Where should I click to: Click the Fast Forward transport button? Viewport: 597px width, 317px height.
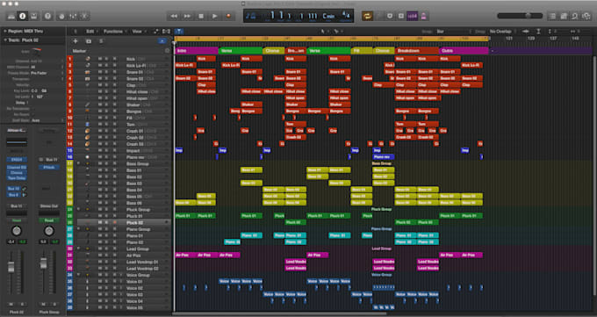[187, 16]
